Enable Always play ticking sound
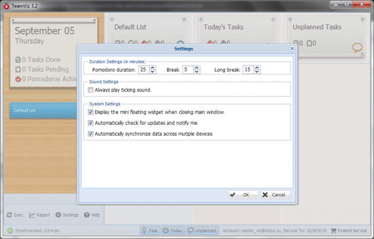The image size is (374, 239). coord(90,90)
